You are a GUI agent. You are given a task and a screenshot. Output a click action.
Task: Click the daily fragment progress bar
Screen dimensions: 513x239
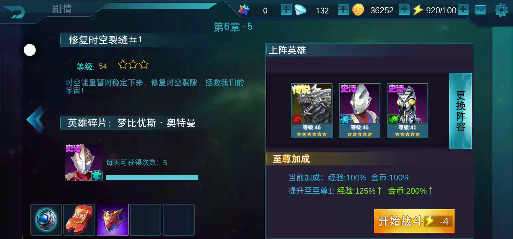(x=152, y=178)
